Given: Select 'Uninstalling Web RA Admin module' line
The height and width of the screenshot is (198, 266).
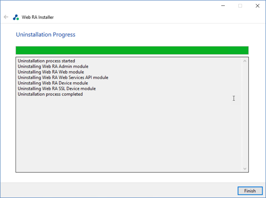Looking at the screenshot, I should pyautogui.click(x=53, y=67).
